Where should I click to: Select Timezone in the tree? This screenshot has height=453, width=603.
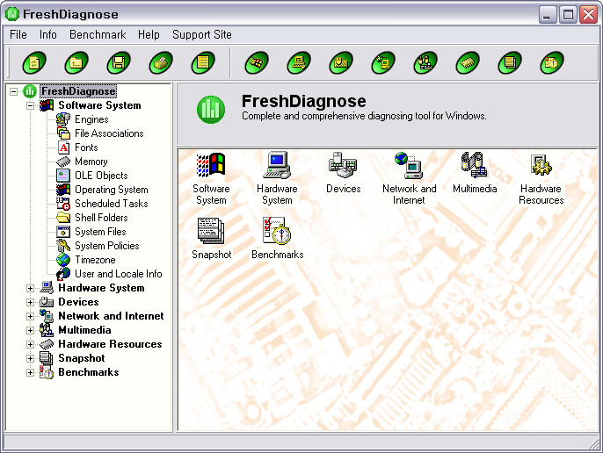[x=95, y=260]
